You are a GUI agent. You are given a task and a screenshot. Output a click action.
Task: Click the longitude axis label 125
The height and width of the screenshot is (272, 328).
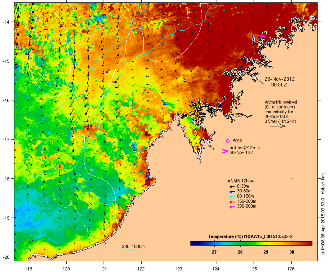[254, 269]
